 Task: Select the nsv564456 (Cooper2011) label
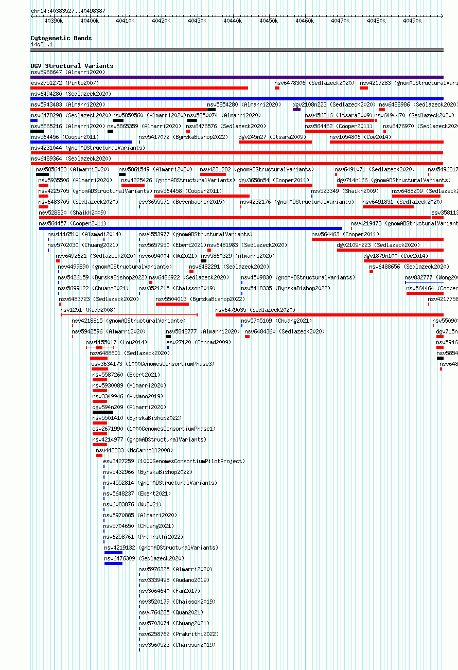64,137
